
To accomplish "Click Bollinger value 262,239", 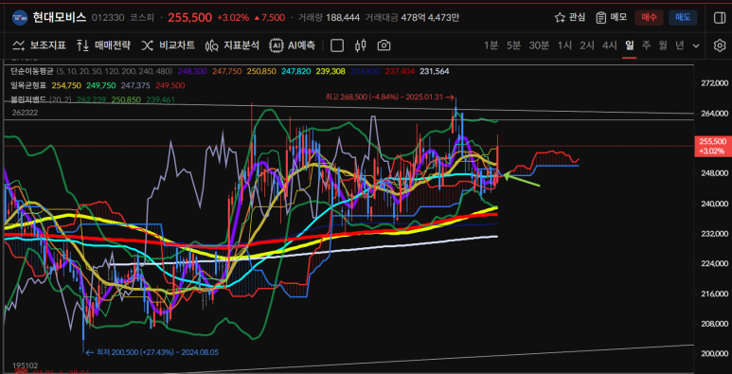I will click(x=93, y=99).
